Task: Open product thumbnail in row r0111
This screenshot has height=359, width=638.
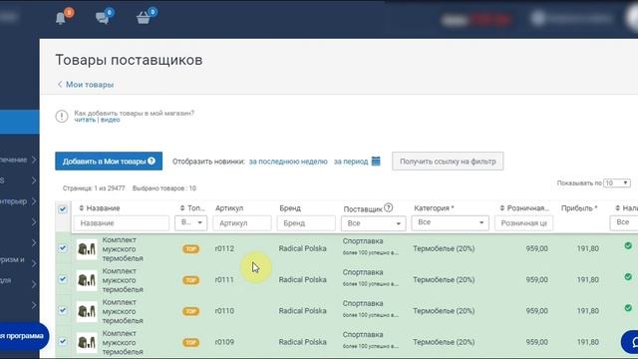Action: coord(87,280)
